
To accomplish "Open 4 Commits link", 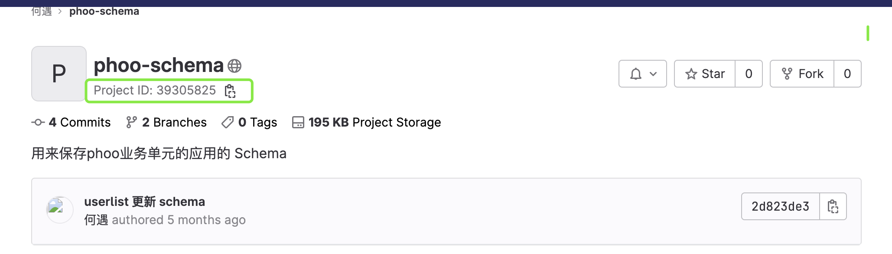I will coord(80,122).
